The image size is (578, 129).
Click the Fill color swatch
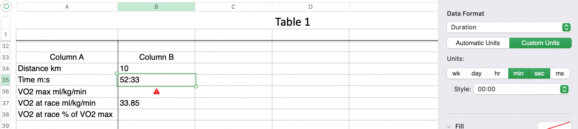click(x=554, y=126)
